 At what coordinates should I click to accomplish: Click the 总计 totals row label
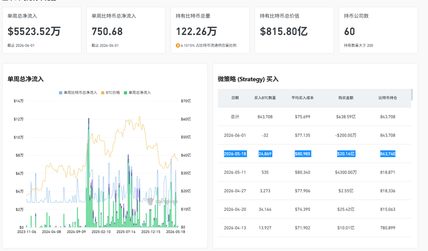235,117
